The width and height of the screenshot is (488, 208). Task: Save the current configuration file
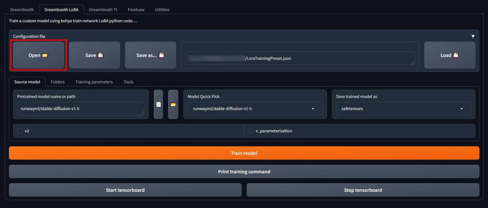[x=94, y=55]
